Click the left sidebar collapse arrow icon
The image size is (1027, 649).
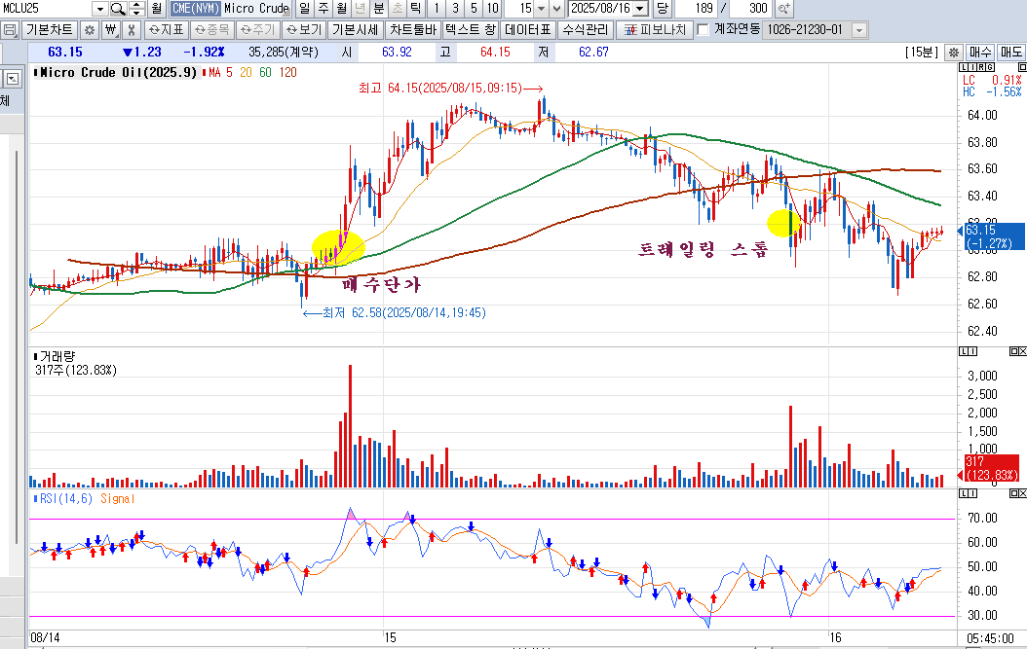tap(13, 79)
